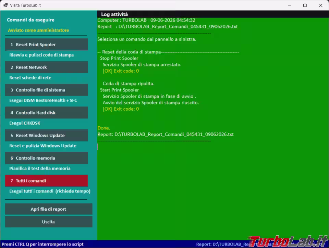Click the 'Visita TurboLab.it' window title
The image size is (329, 248).
25,5
